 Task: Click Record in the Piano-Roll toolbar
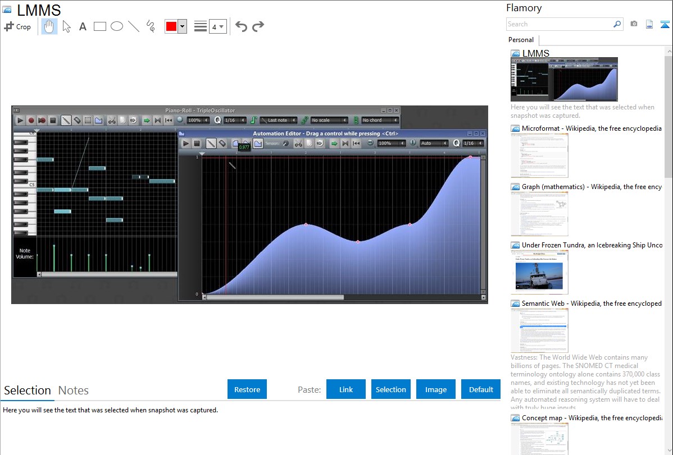(x=31, y=121)
